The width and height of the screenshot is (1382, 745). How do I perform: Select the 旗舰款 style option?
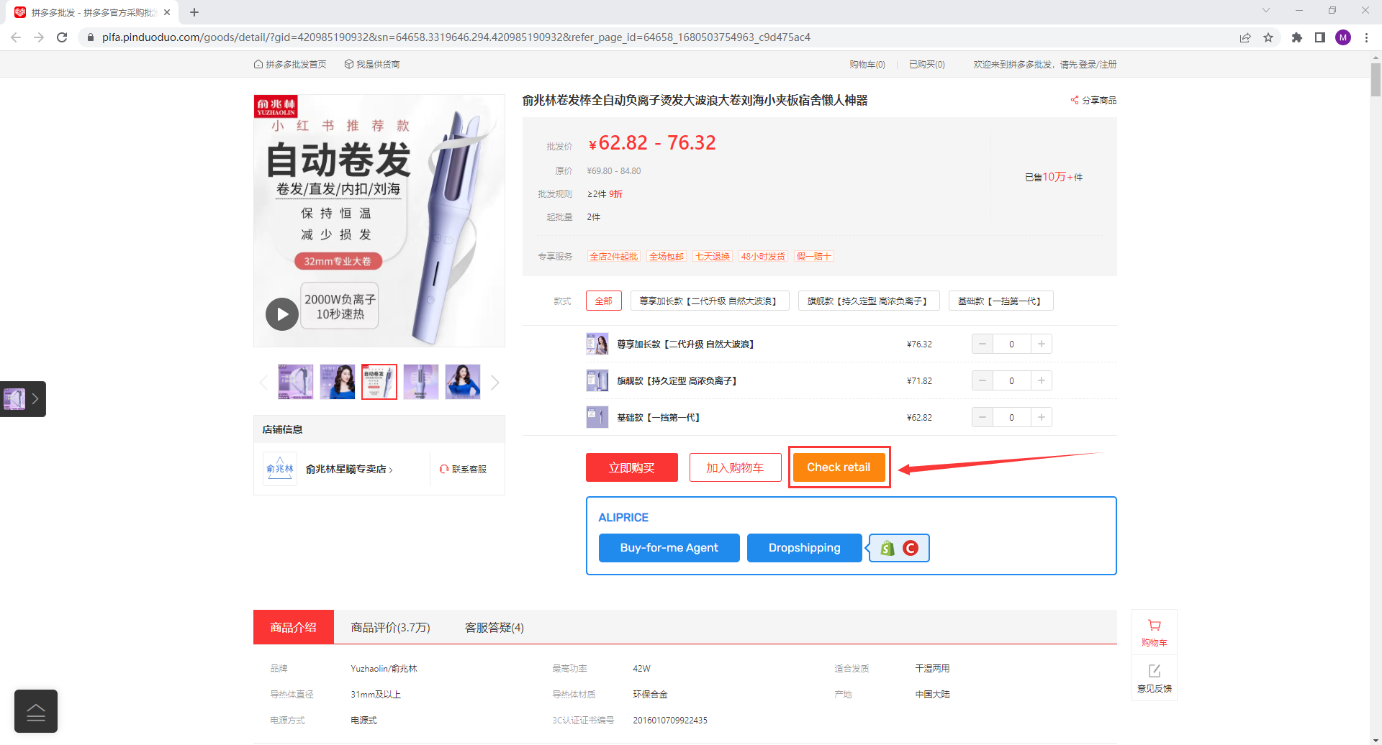tap(869, 301)
